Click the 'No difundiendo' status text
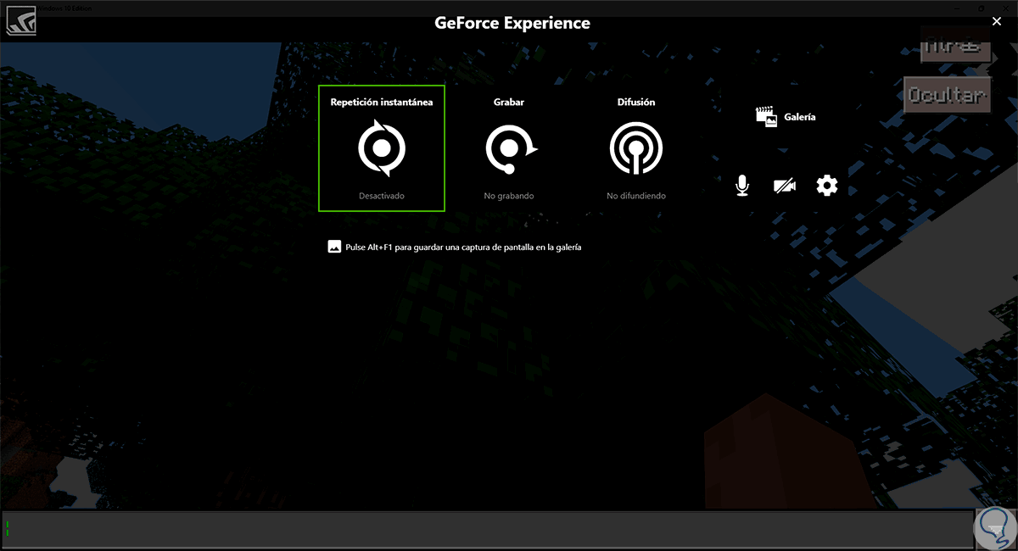 coord(636,196)
